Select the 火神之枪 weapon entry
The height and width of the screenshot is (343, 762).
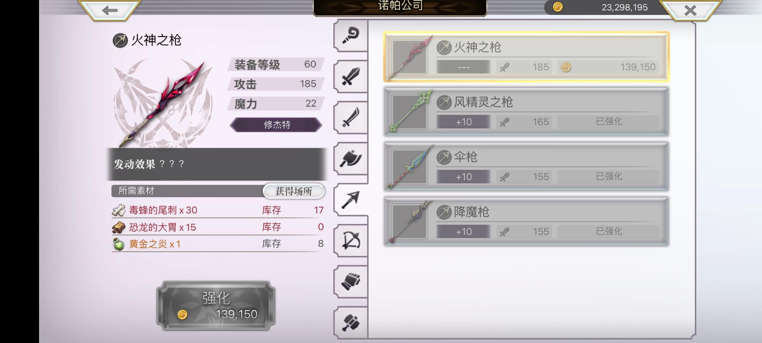pos(526,57)
